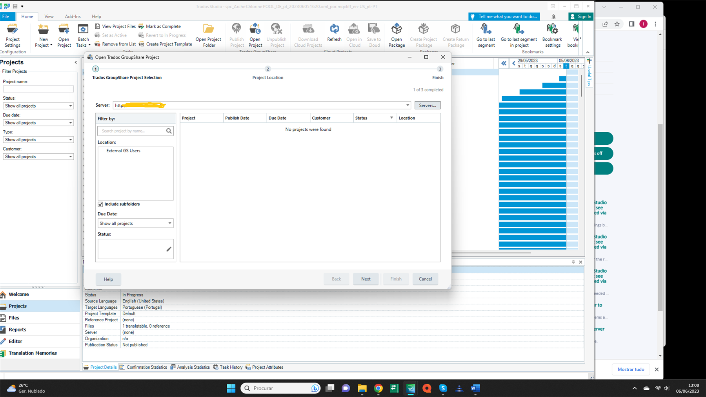Viewport: 706px width, 397px height.
Task: Click the Next button
Action: [366, 279]
